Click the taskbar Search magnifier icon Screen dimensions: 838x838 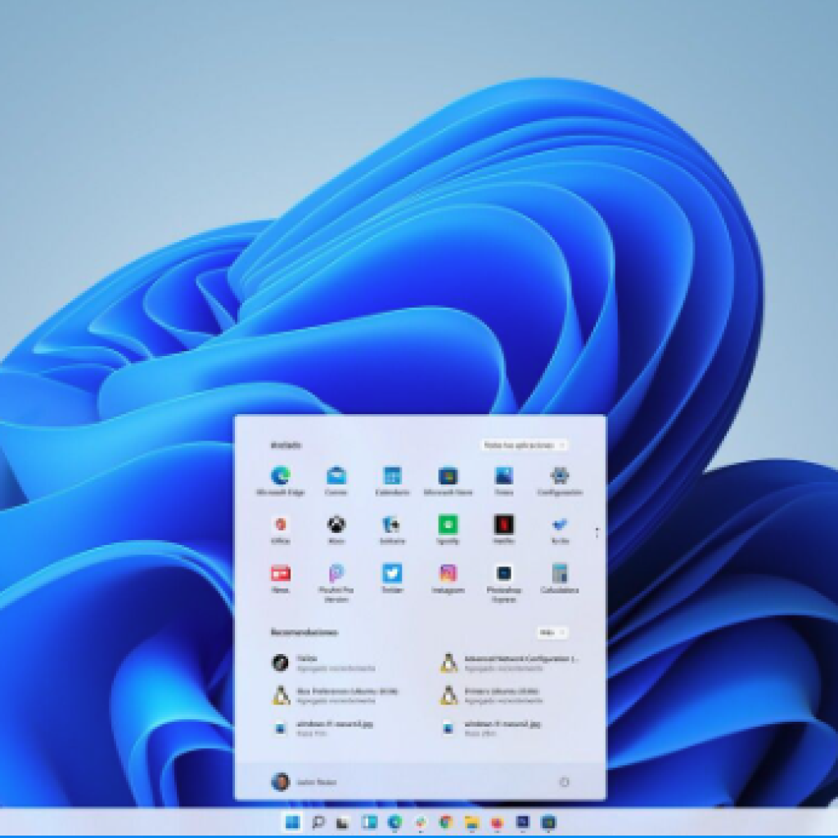point(318,822)
